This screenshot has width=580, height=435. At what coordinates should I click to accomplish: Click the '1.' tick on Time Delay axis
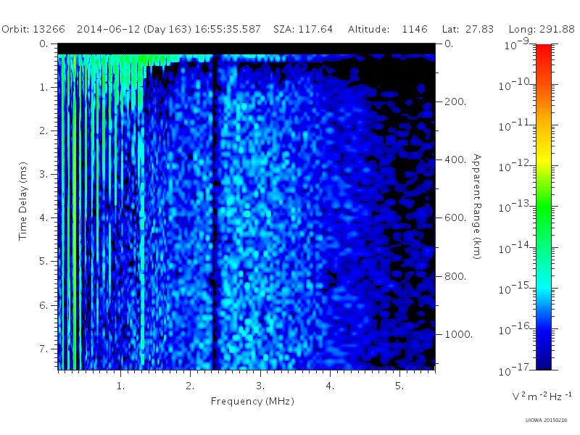click(43, 88)
